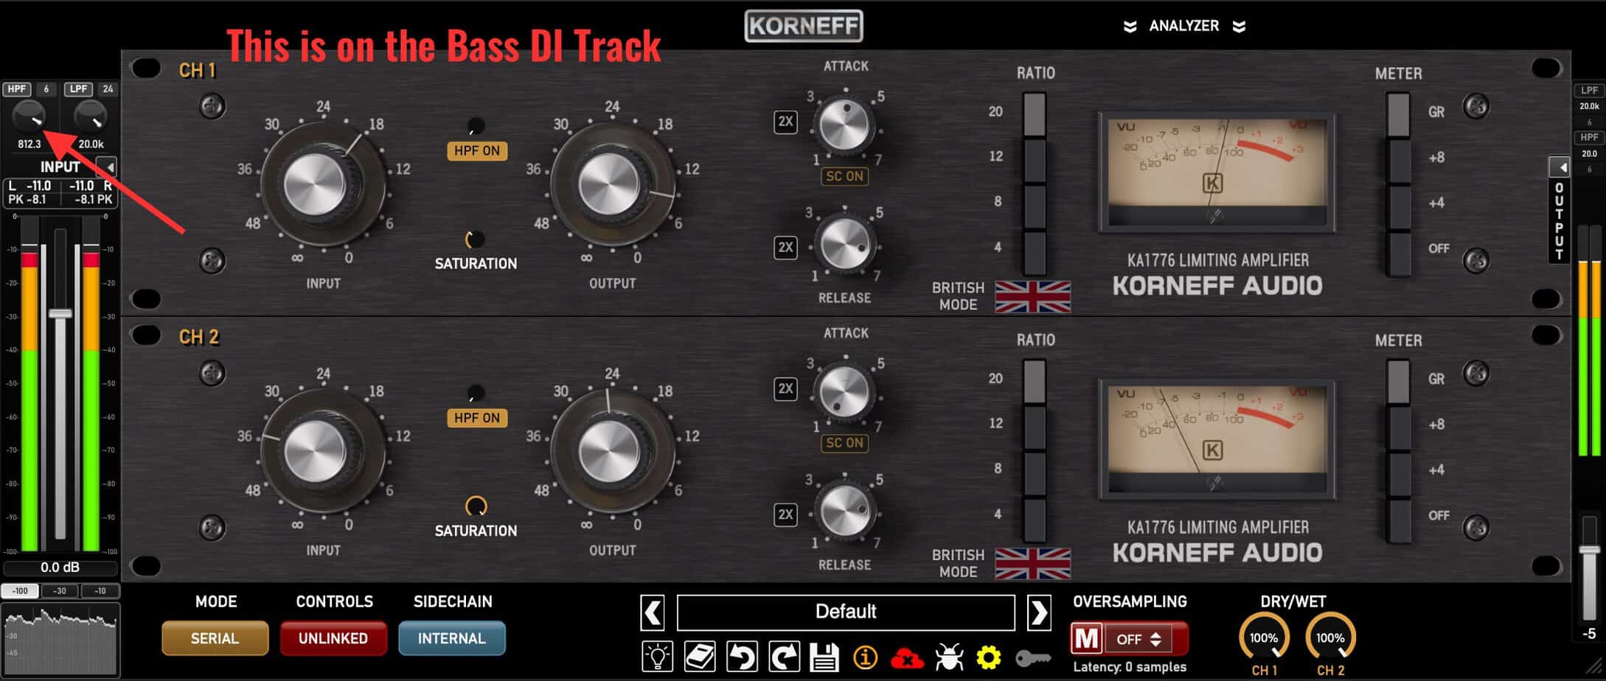Go to next preset arrow

pyautogui.click(x=1039, y=612)
